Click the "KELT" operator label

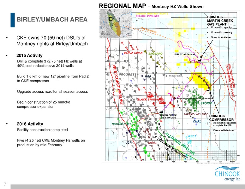[192, 136]
